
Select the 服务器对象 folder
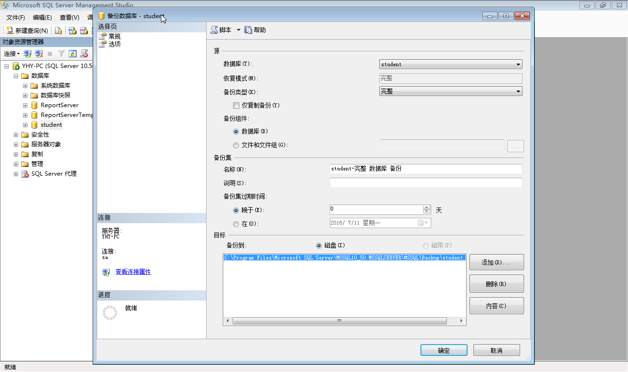pos(46,144)
